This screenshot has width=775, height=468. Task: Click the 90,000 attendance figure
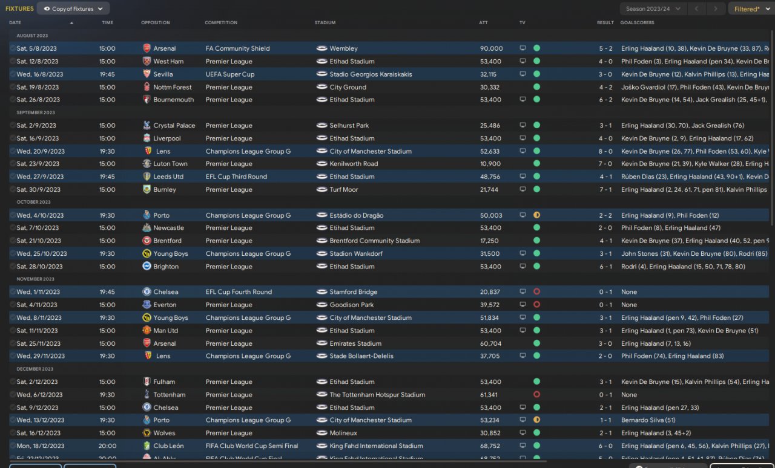click(491, 48)
